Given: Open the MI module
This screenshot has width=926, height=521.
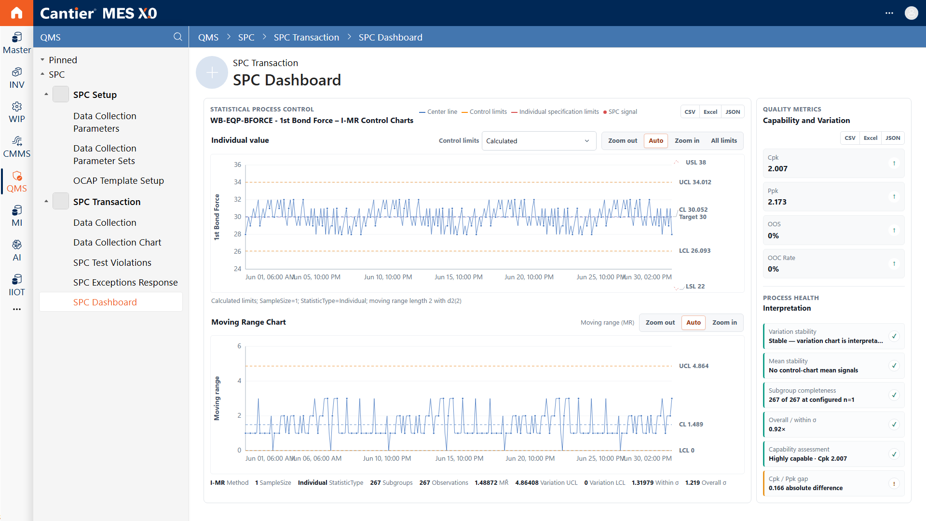Looking at the screenshot, I should (x=16, y=216).
